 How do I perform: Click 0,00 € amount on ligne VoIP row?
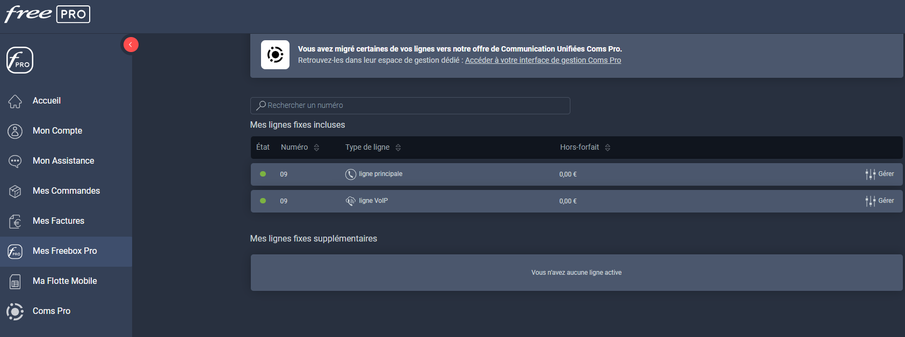coord(568,201)
